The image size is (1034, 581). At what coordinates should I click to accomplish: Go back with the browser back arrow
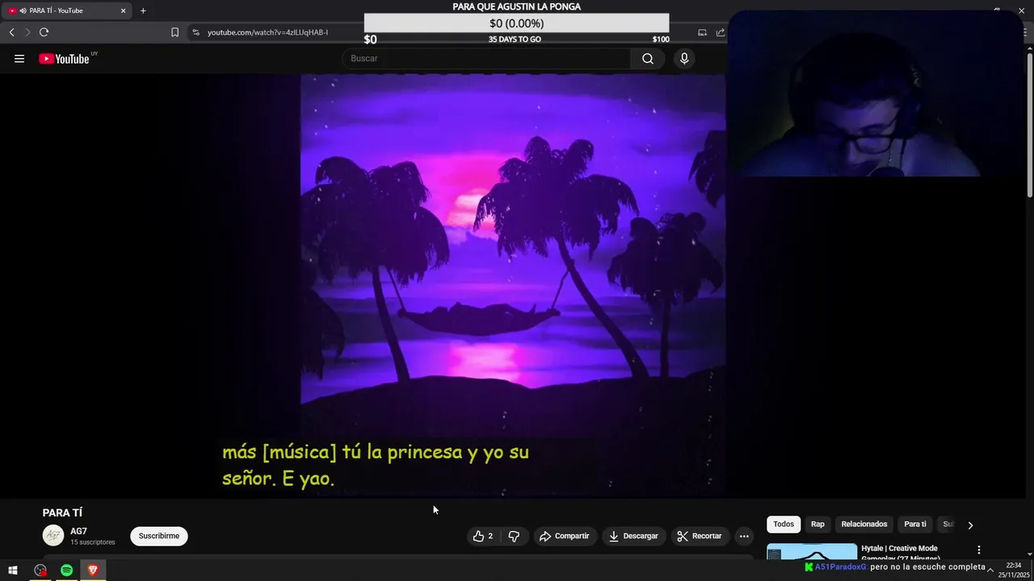click(x=11, y=32)
